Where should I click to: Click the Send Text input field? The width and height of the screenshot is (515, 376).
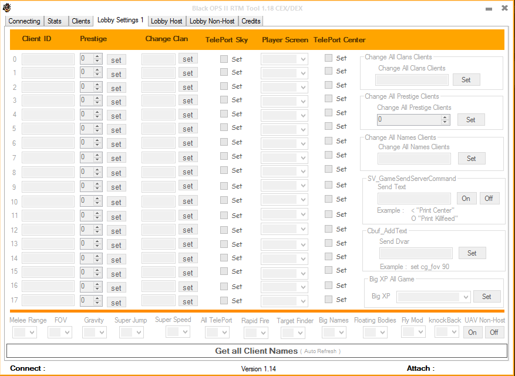414,199
